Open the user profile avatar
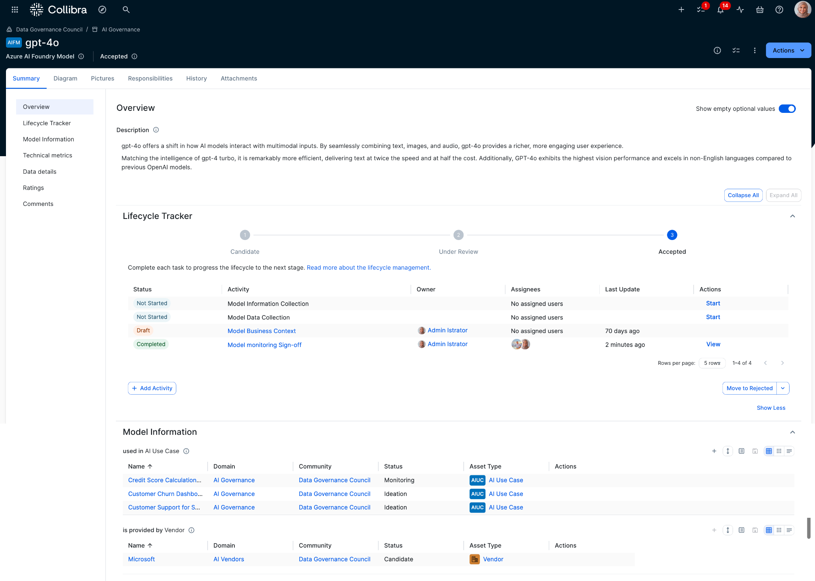 click(x=802, y=10)
